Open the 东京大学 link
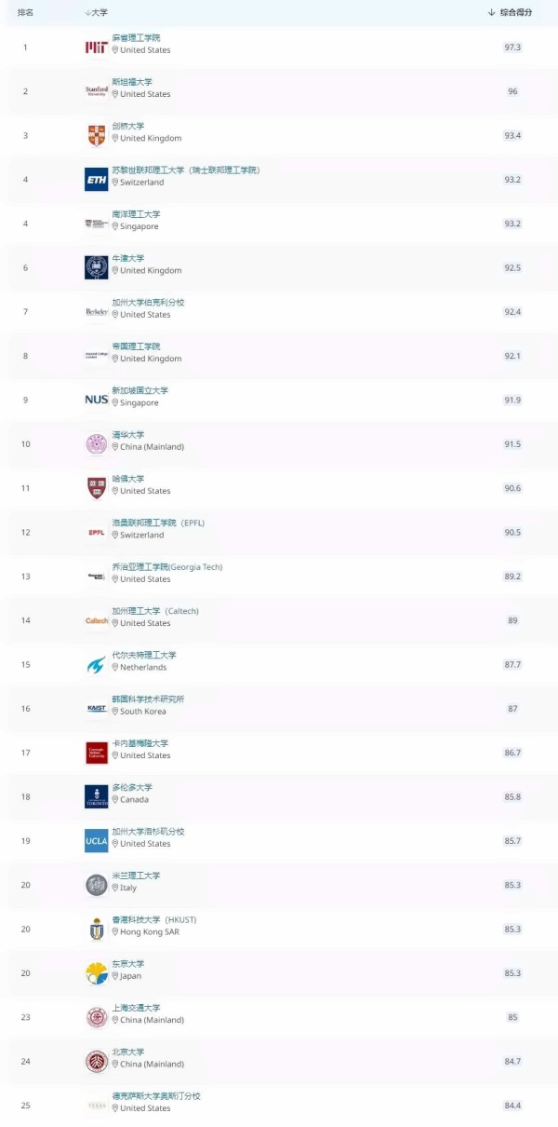This screenshot has width=558, height=1127. (128, 963)
